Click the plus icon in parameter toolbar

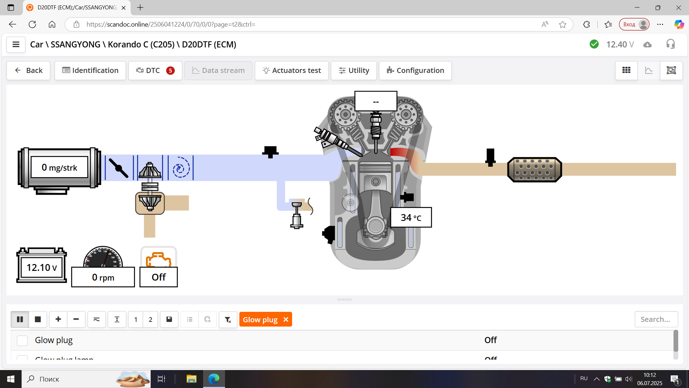pos(58,319)
